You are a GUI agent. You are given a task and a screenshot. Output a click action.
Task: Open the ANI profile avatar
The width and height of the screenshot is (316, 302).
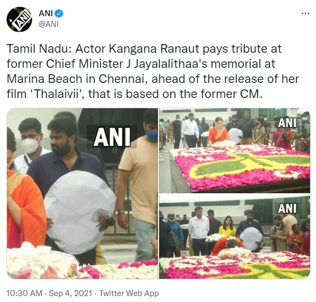[19, 19]
